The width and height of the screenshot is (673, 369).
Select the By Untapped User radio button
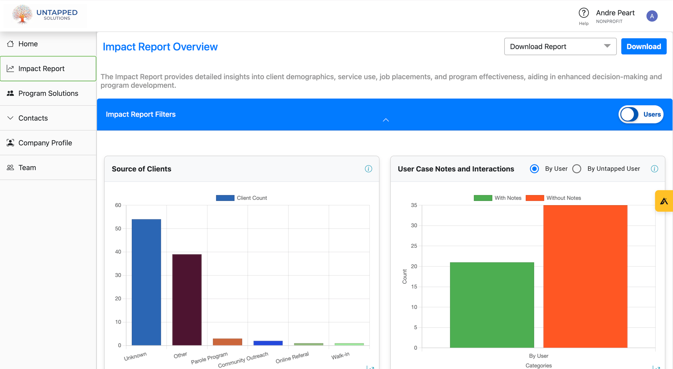click(x=577, y=169)
